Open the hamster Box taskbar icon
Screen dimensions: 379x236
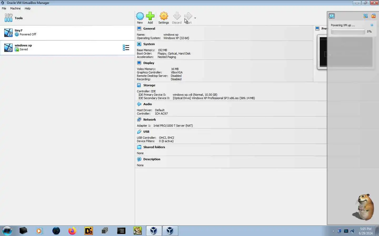pyautogui.click(x=138, y=231)
